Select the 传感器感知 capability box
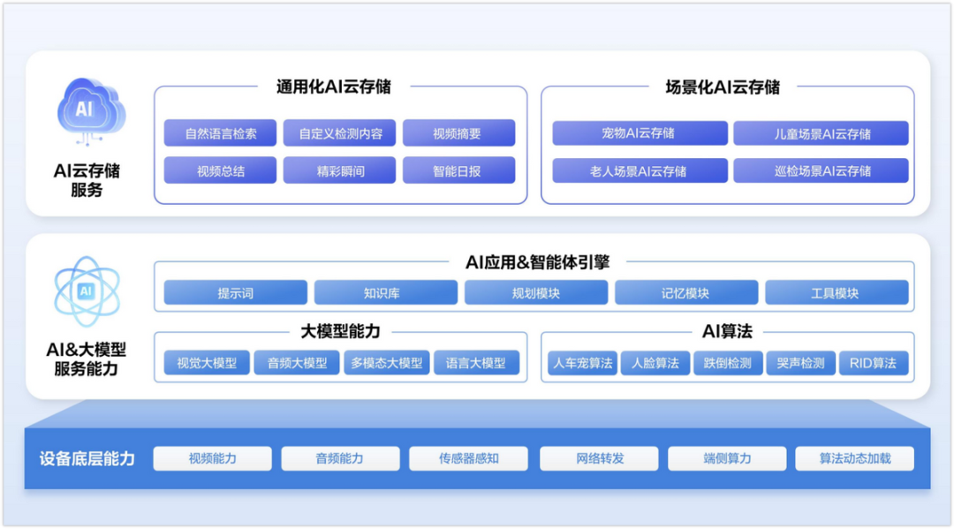The height and width of the screenshot is (529, 954). [468, 458]
